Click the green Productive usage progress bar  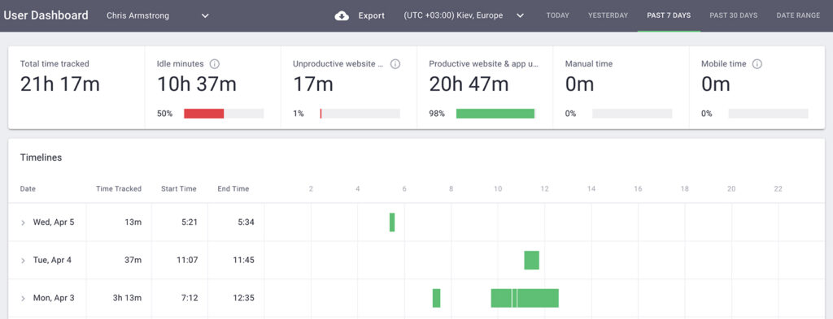[495, 114]
